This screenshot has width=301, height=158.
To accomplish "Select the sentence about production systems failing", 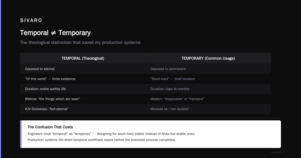I will [x=102, y=140].
